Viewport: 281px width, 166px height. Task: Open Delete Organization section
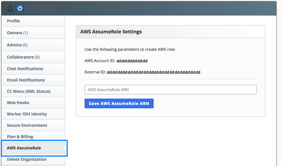point(33,159)
